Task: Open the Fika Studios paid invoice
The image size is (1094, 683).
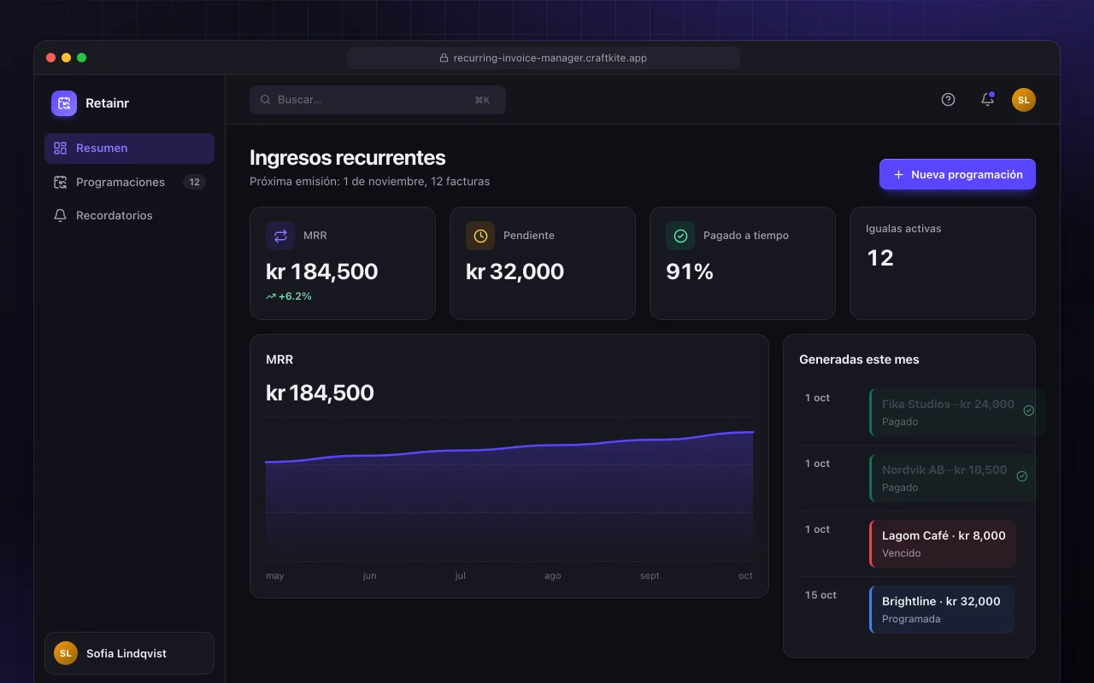Action: [x=956, y=412]
